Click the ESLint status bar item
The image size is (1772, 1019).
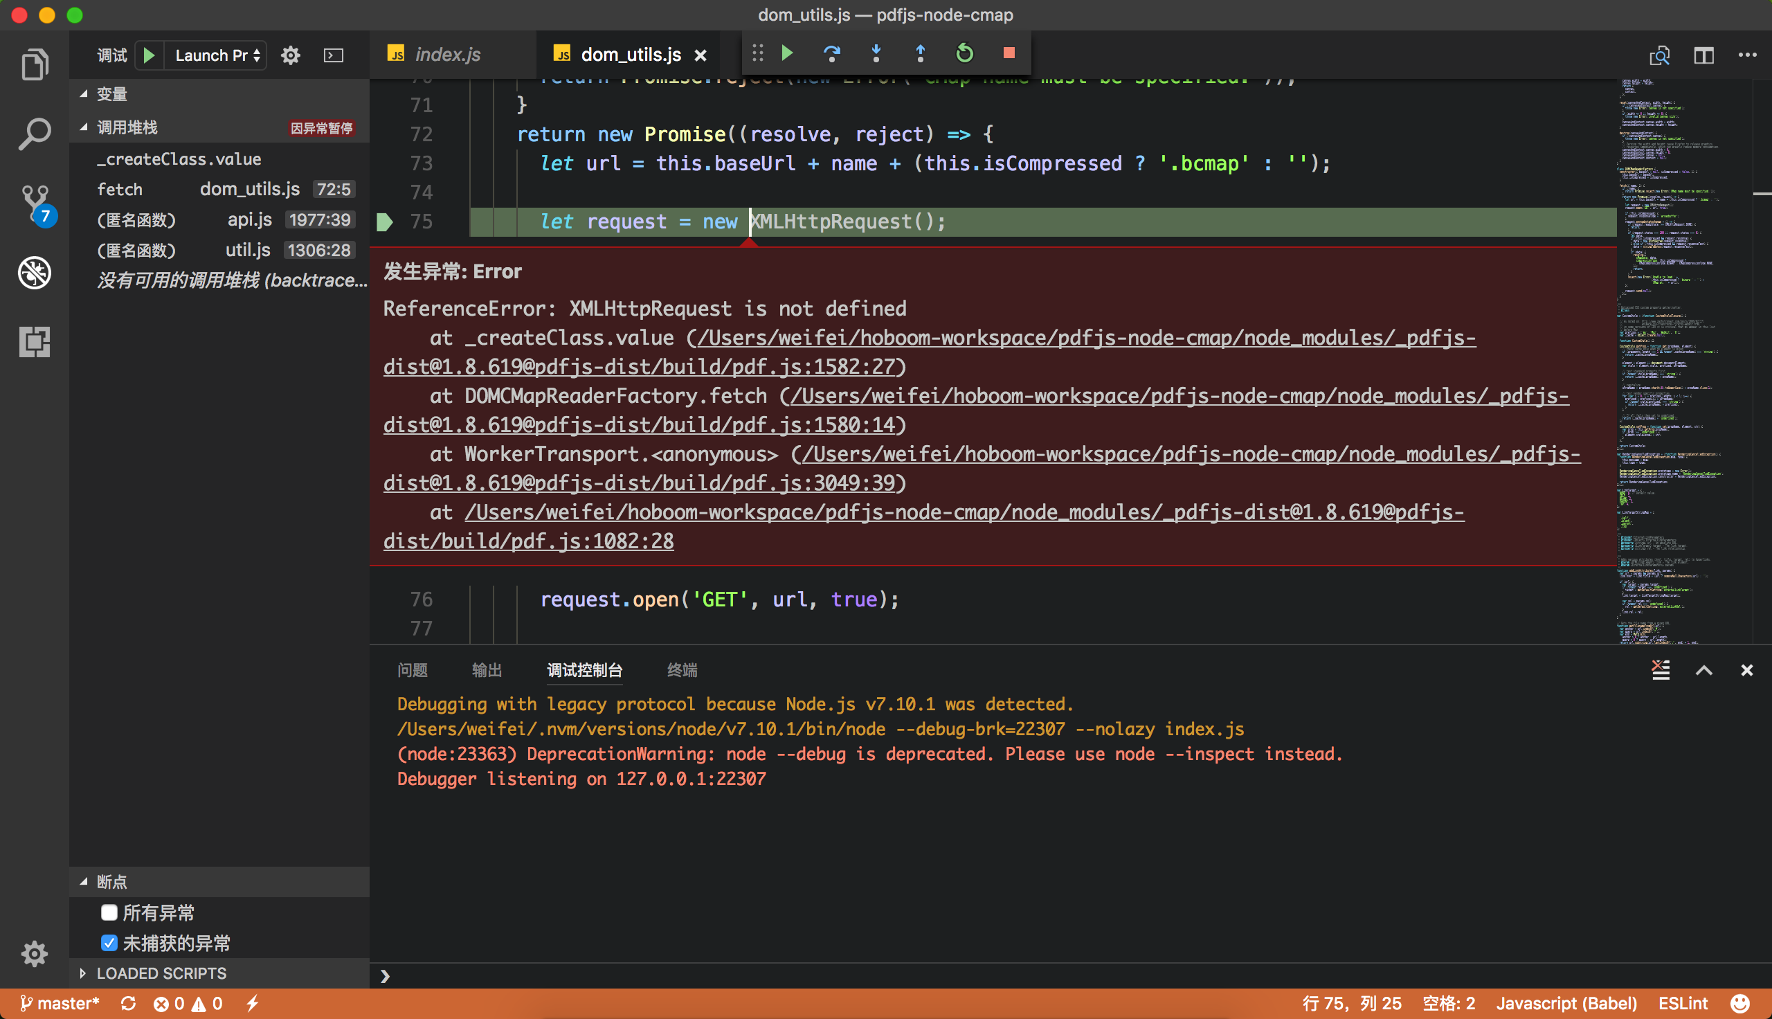[1683, 1004]
